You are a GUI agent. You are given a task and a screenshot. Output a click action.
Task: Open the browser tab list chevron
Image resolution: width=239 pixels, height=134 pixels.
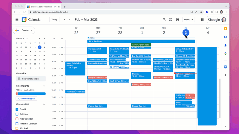click(226, 7)
